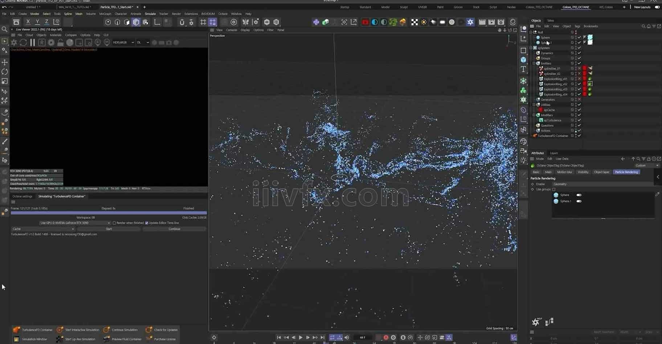Open the Use GPU 0 device dropdown

pos(75,223)
